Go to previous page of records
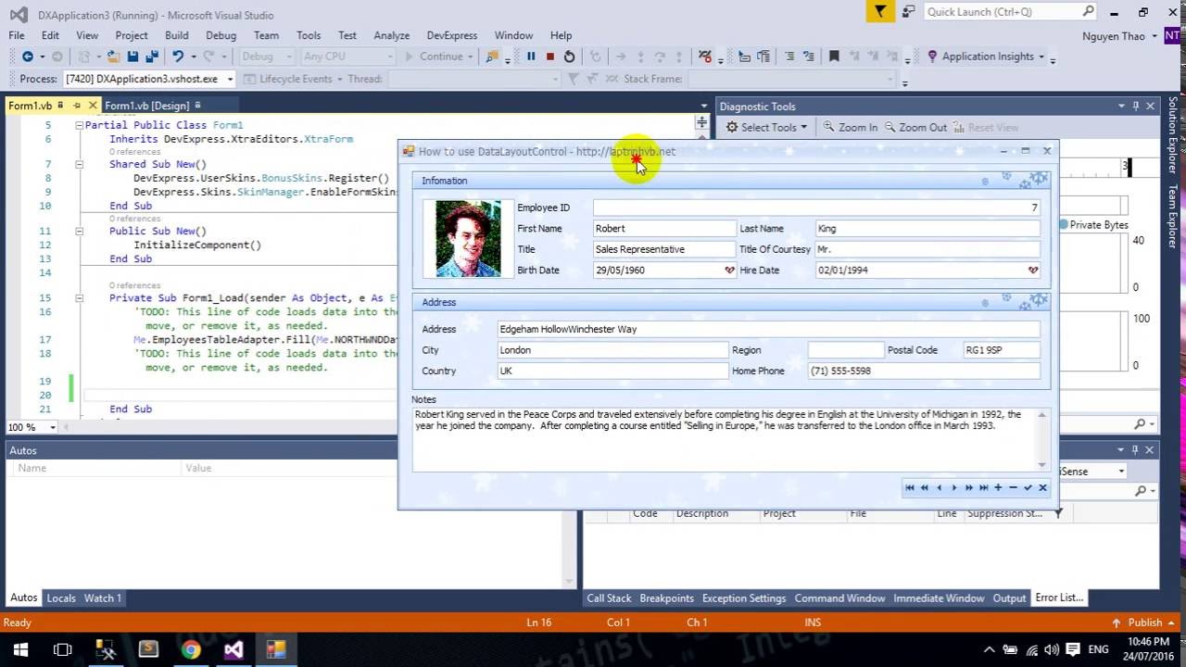Image resolution: width=1186 pixels, height=667 pixels. pos(925,487)
